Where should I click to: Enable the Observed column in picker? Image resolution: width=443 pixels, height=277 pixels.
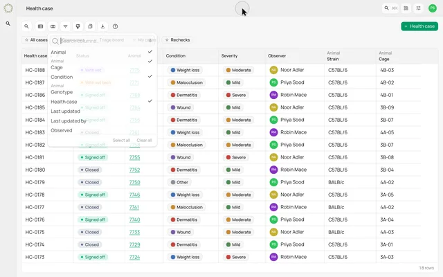(102, 130)
